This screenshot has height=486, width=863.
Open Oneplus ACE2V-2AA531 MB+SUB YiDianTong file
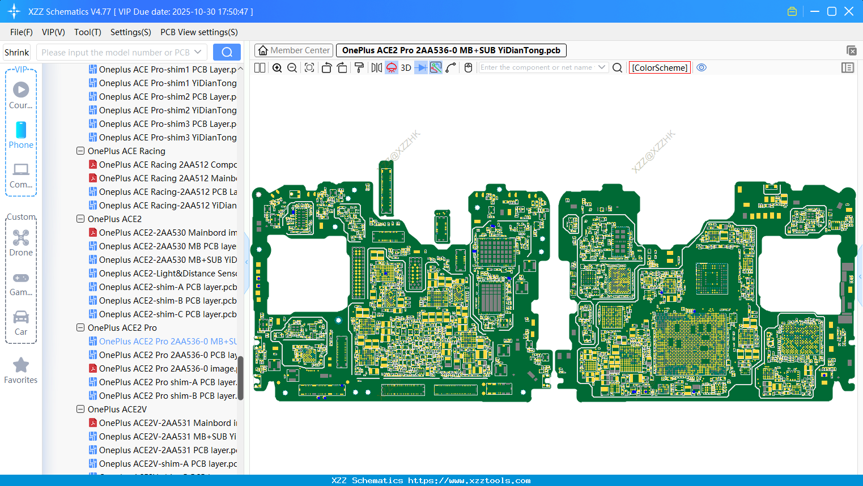(163, 437)
